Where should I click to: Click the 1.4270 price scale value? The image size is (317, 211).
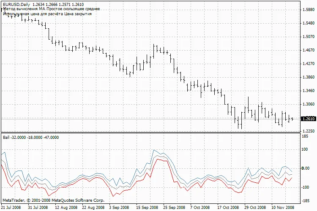[x=308, y=64]
